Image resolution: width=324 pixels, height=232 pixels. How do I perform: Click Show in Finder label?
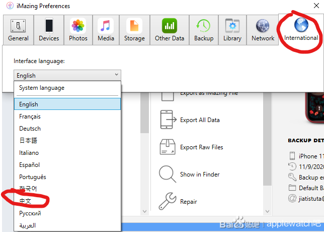(200, 175)
